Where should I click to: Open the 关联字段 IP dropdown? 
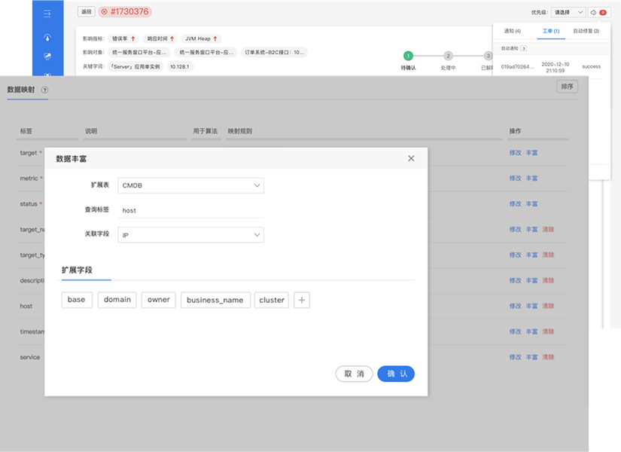click(x=191, y=235)
